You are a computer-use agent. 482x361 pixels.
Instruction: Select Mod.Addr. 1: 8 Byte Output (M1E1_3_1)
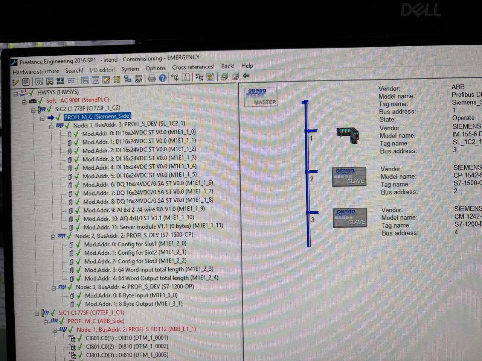coord(134,304)
